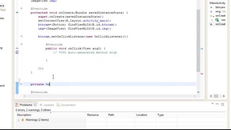Screen dimensions: 231x130
Task: Click the editor vertical scrollbar thumb
Action: click(198, 40)
